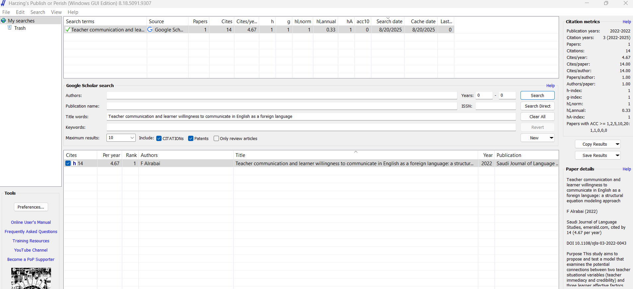Screen dimensions: 633x289
Task: Sort by Search terms column header
Action: point(105,21)
